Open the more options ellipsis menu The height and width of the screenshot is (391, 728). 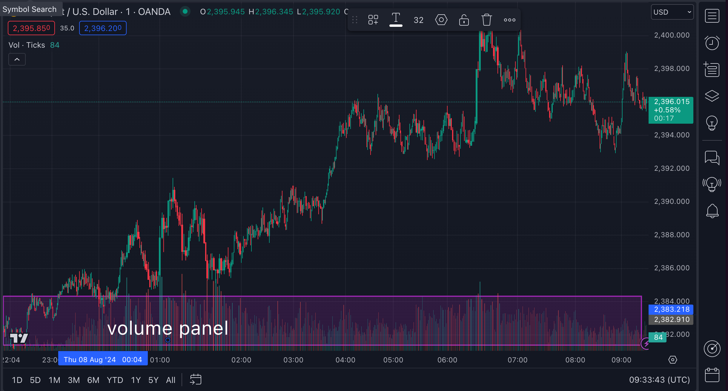[509, 20]
